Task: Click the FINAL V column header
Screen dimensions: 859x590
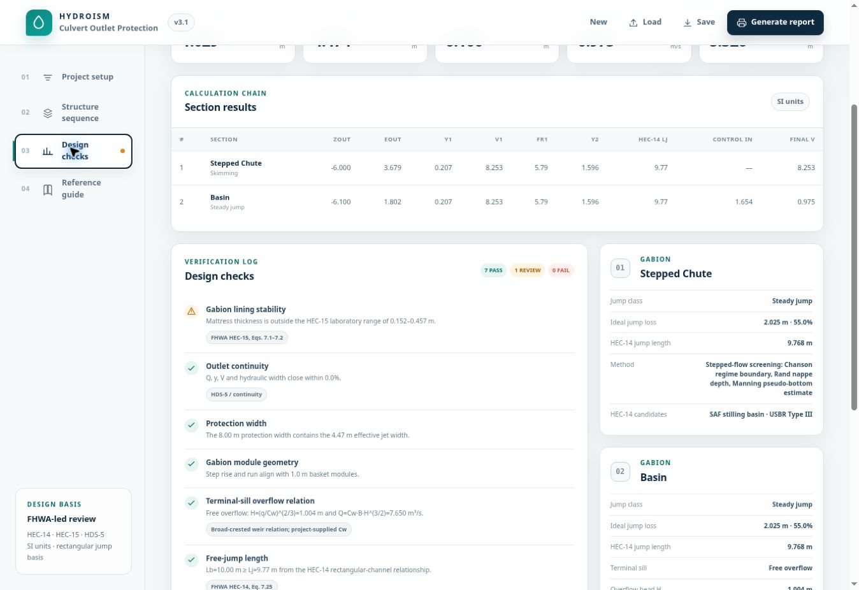Action: [802, 140]
